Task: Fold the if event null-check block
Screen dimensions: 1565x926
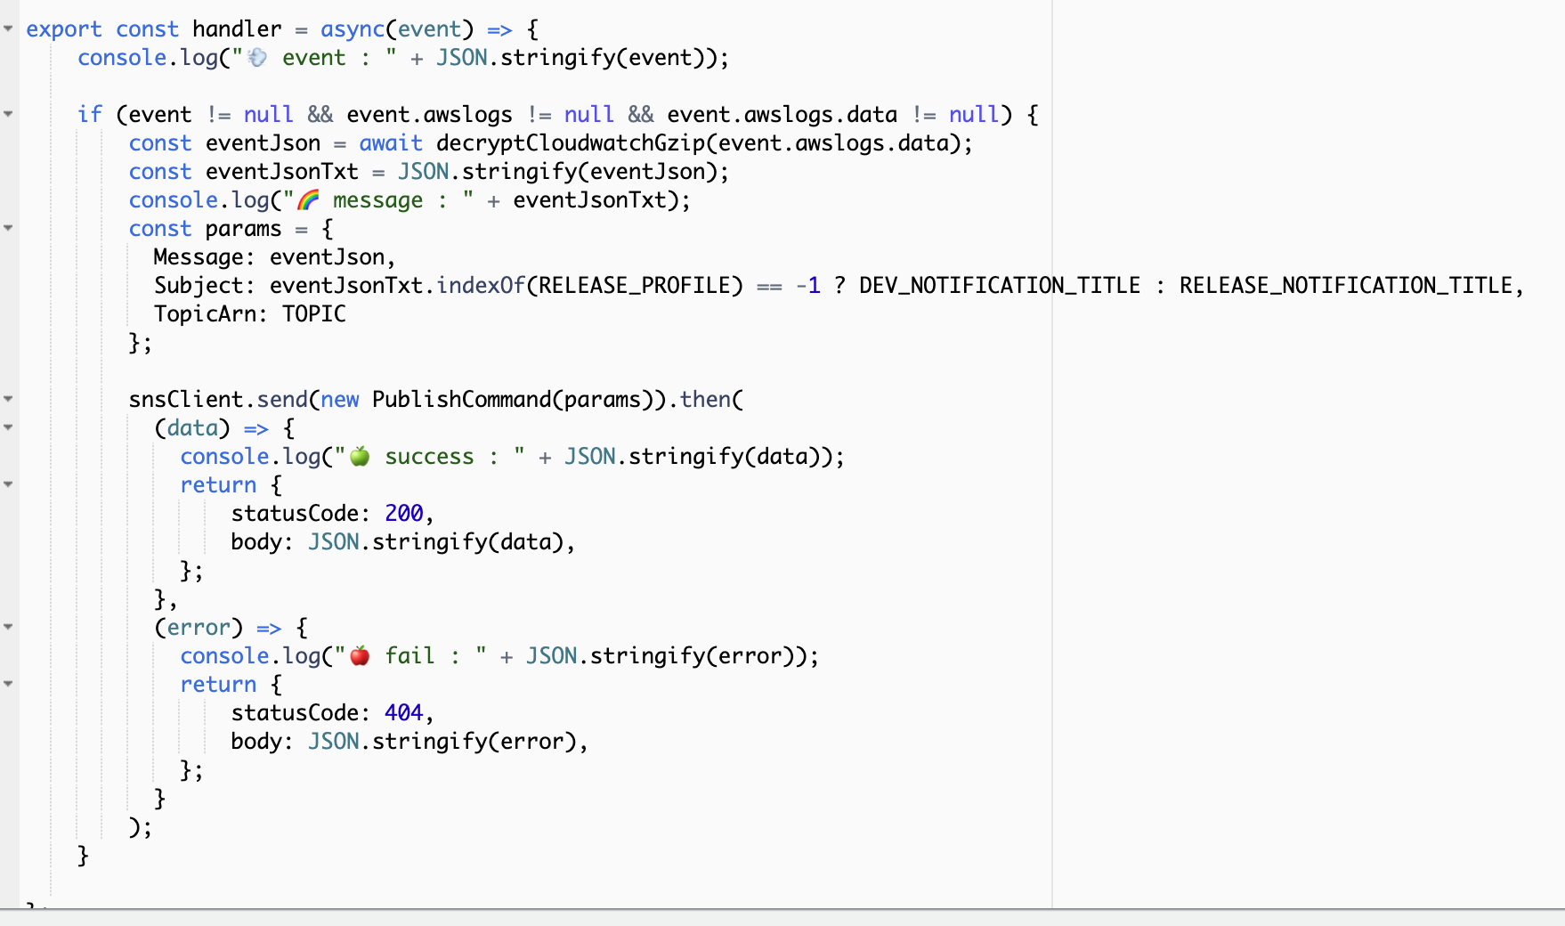Action: 8,114
